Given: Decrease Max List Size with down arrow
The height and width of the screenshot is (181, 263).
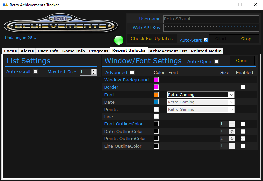Looking at the screenshot, I should (x=94, y=74).
